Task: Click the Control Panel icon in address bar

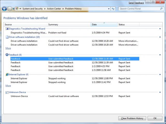Action: pyautogui.click(x=17, y=9)
